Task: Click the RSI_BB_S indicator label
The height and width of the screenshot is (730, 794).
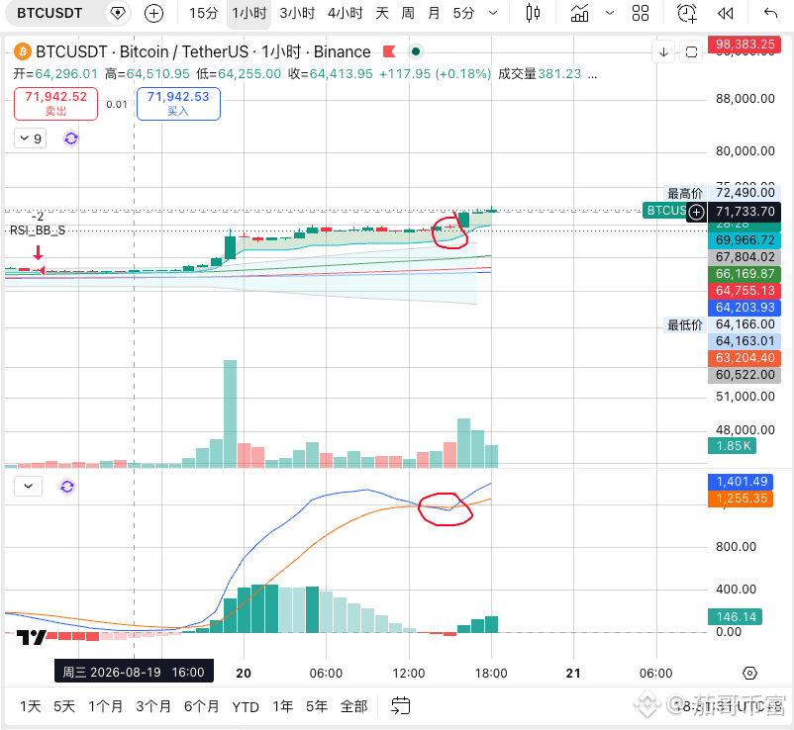Action: pos(38,230)
